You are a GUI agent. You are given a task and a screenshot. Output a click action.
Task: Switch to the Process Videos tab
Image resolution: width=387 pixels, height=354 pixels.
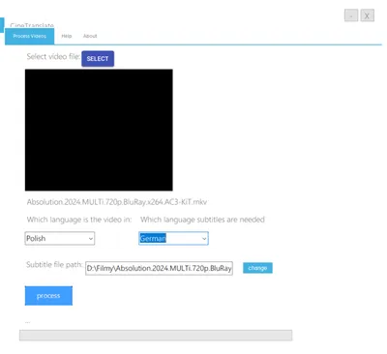point(29,36)
